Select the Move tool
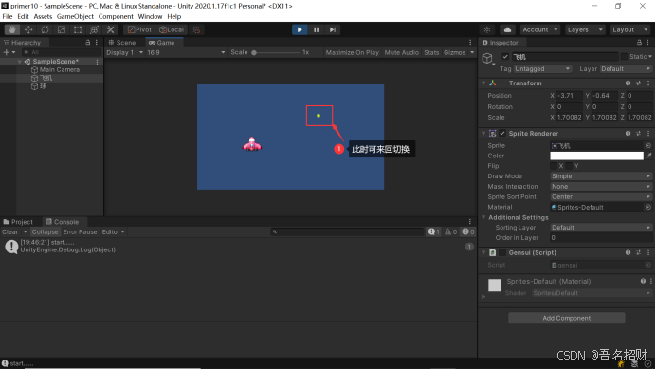This screenshot has height=369, width=656. pyautogui.click(x=28, y=29)
